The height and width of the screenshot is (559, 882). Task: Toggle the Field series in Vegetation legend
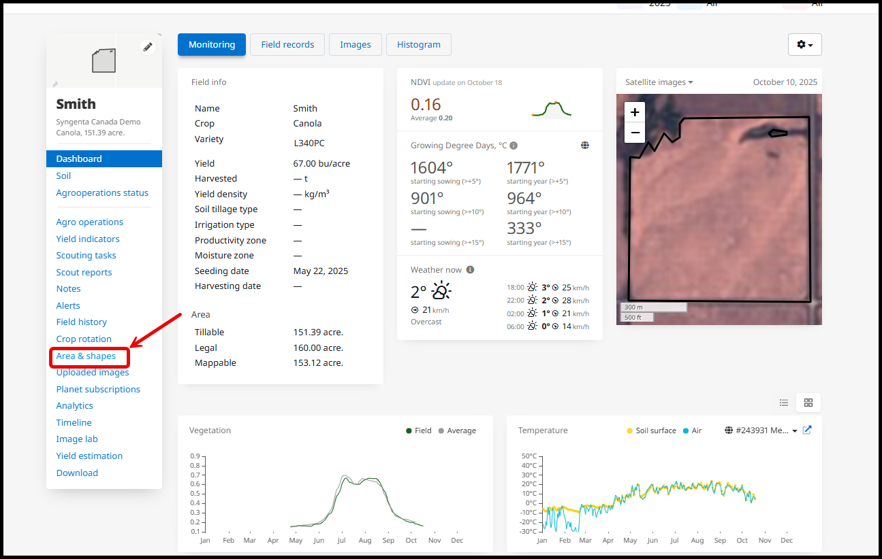(x=418, y=430)
